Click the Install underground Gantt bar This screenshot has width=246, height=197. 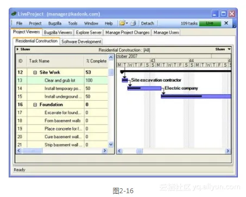tap(196, 96)
